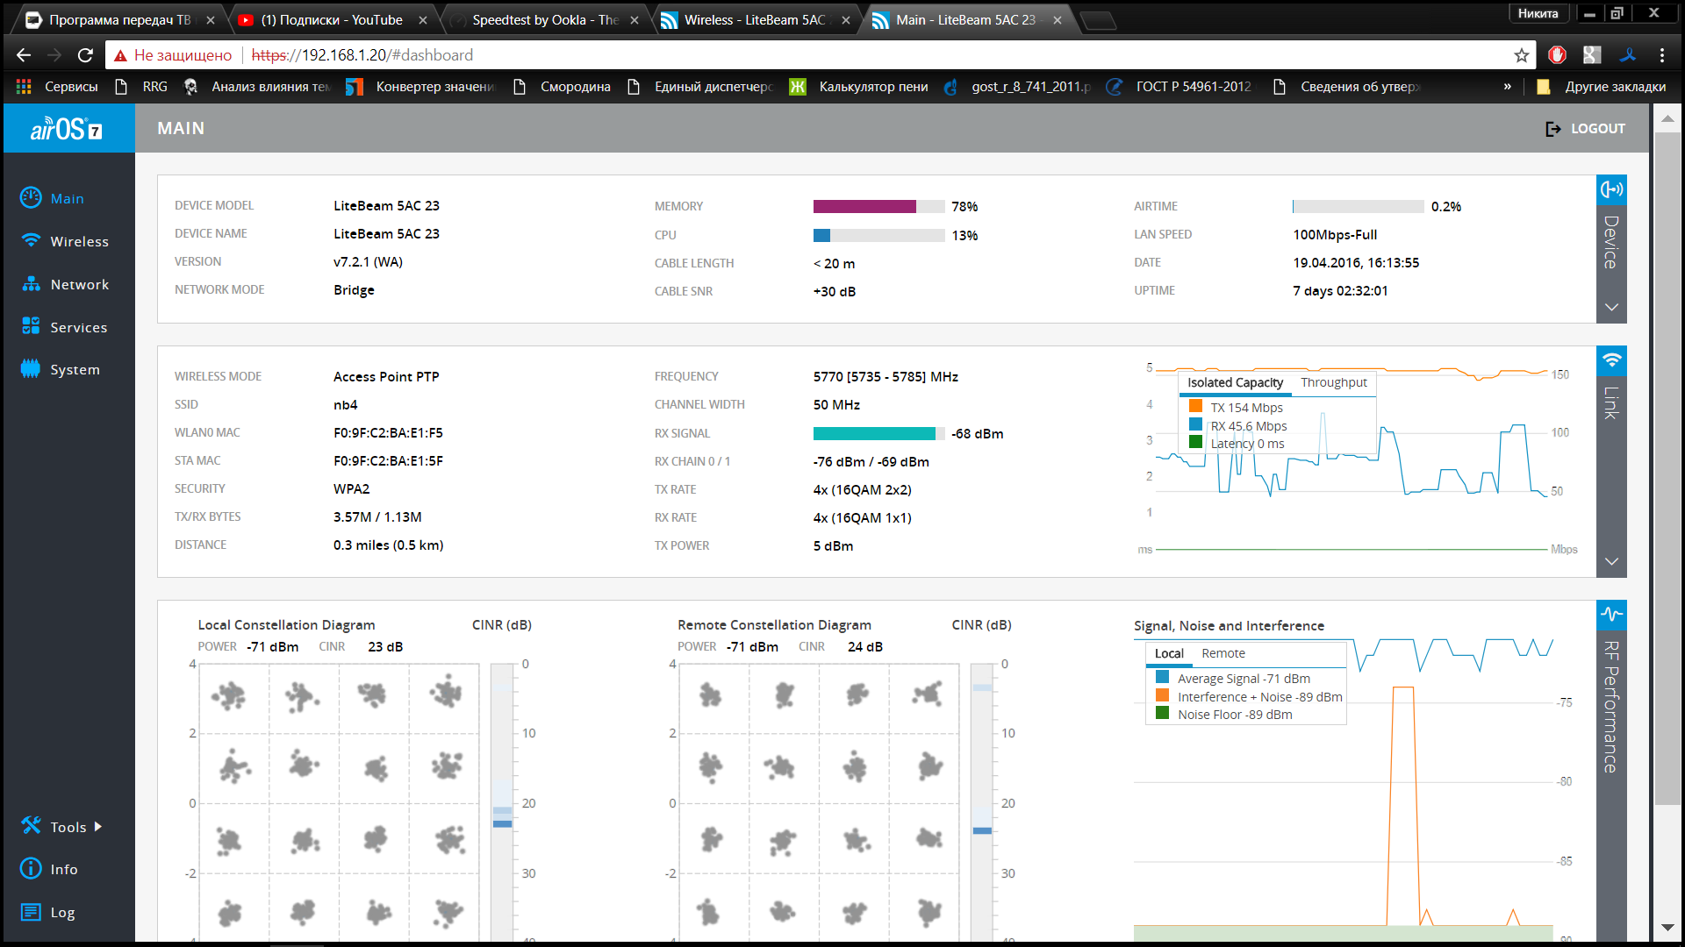Open Калькулятор пени bookmark
Image resolution: width=1685 pixels, height=947 pixels.
859,86
